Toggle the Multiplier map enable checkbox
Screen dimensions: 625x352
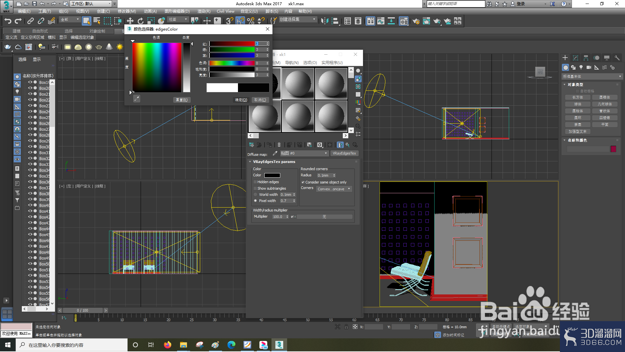[292, 217]
